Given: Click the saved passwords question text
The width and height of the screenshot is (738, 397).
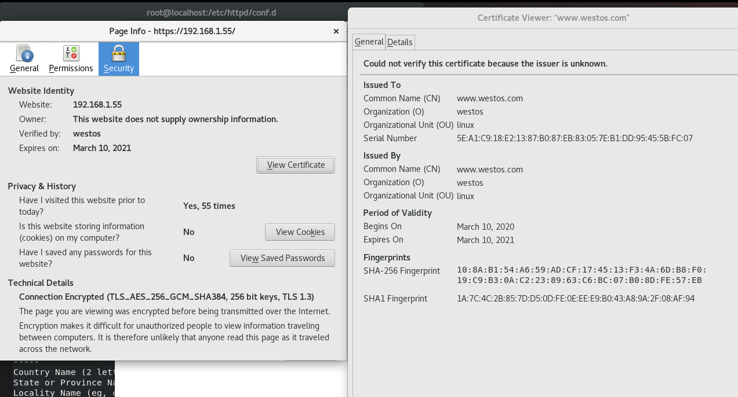Looking at the screenshot, I should (x=85, y=258).
